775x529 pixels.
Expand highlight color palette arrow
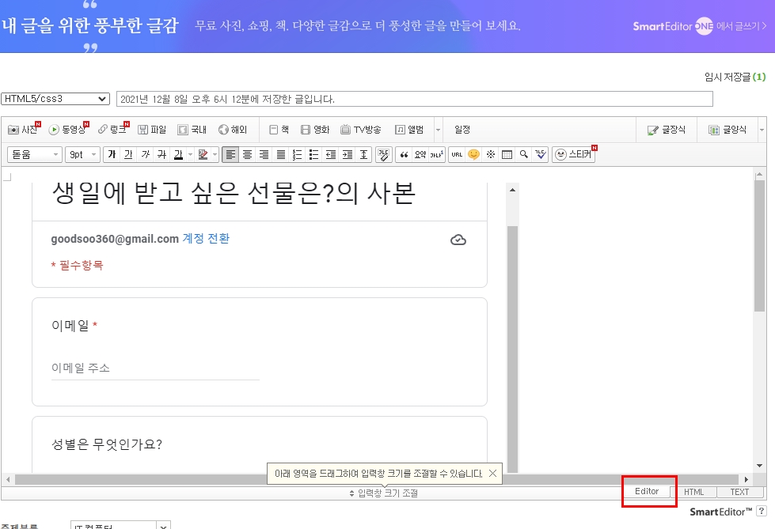click(215, 155)
